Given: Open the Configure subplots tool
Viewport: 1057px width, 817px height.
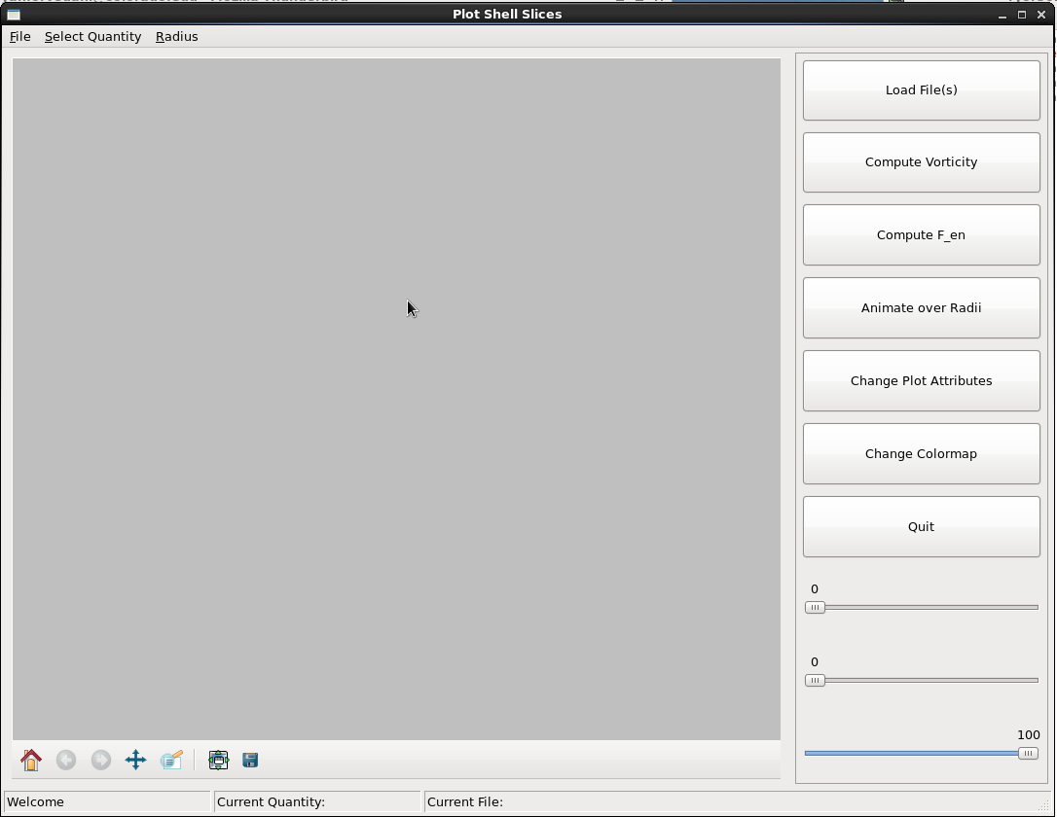Looking at the screenshot, I should [x=218, y=760].
